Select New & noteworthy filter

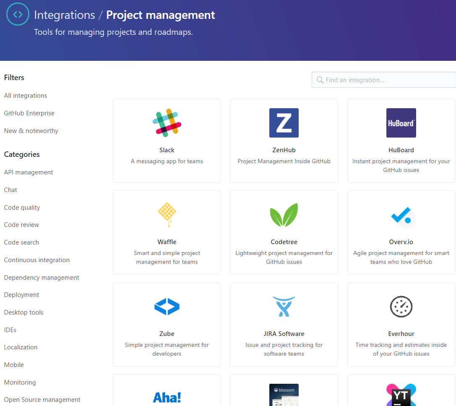[31, 131]
